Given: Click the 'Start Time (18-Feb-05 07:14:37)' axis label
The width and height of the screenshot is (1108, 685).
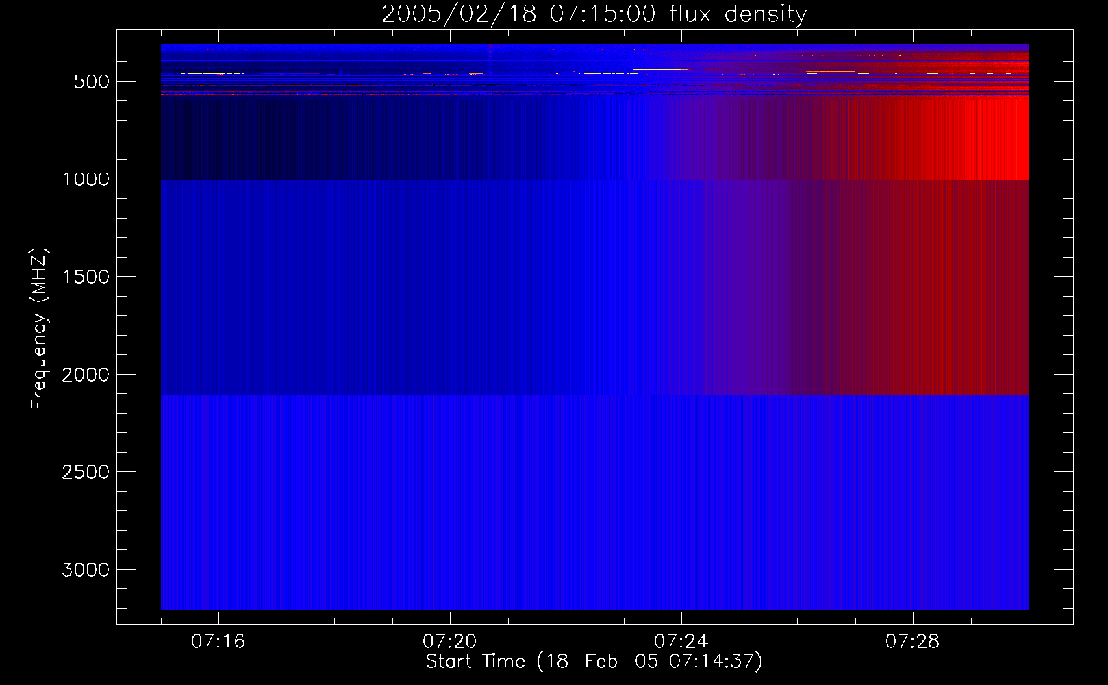Looking at the screenshot, I should coord(594,662).
